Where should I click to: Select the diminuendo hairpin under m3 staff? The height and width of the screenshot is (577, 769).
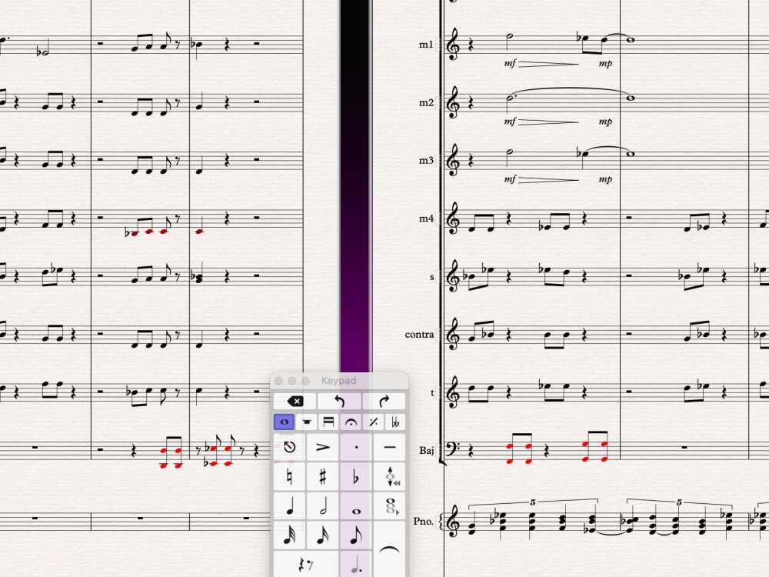tap(548, 179)
